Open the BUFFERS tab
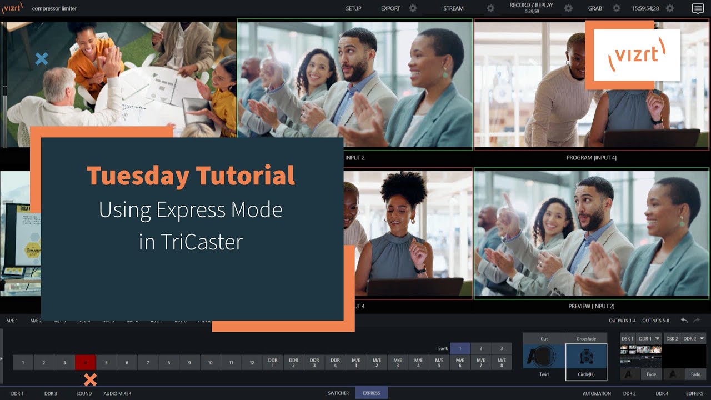This screenshot has width=711, height=400. point(694,393)
